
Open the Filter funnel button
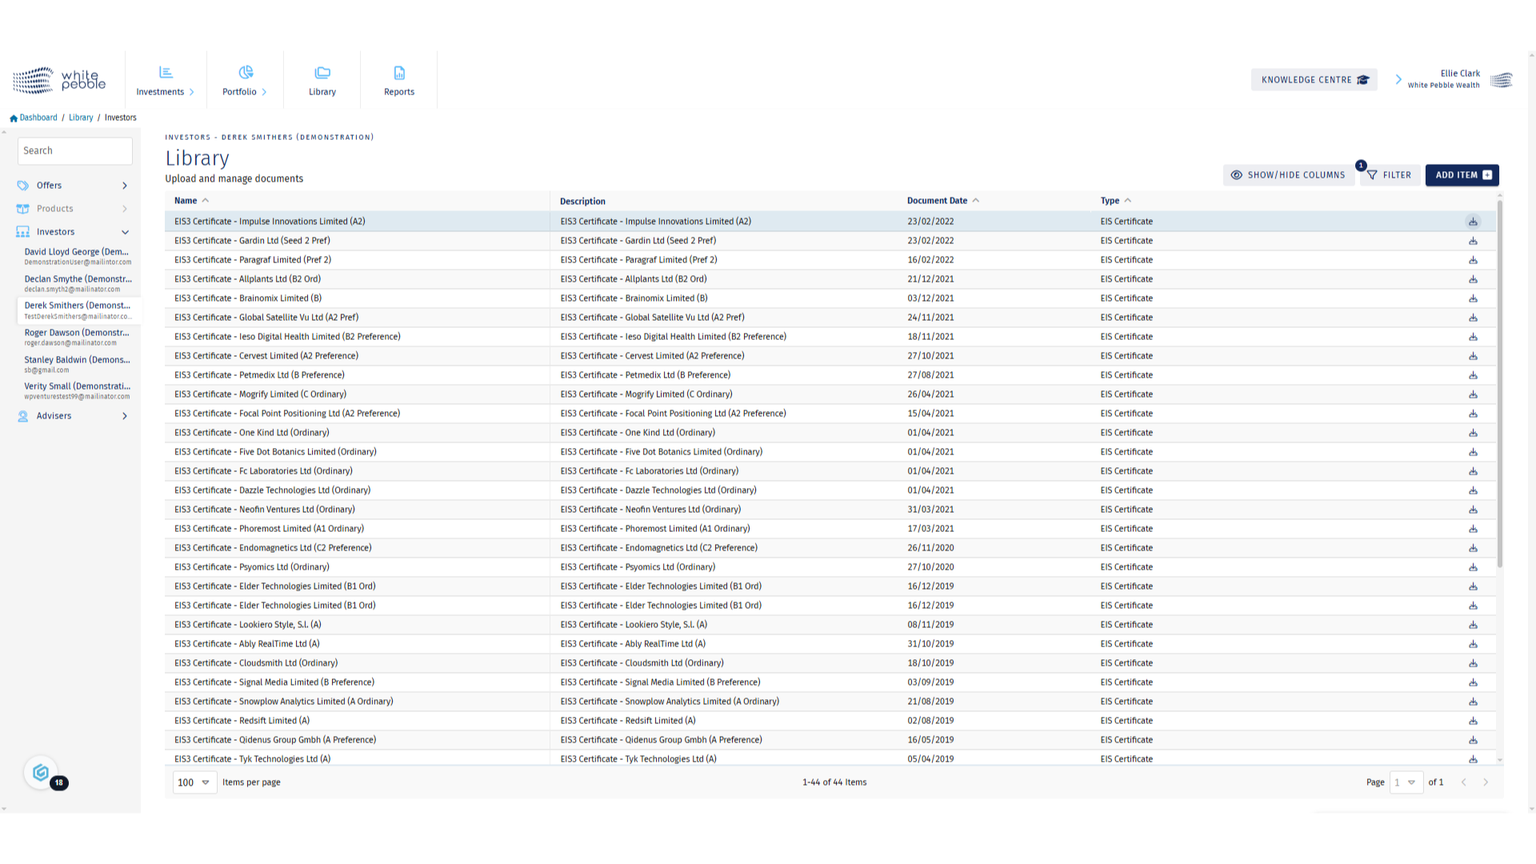1390,175
